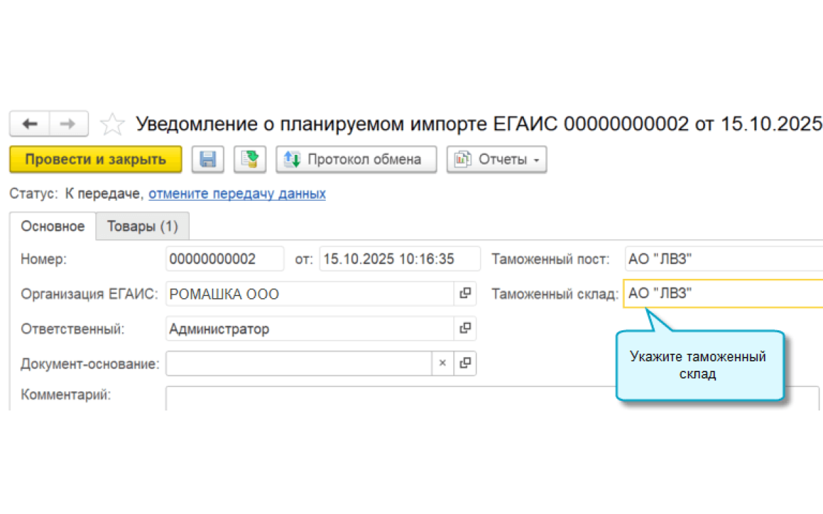Click the post document icon beside Save
The height and width of the screenshot is (514, 823).
(250, 159)
